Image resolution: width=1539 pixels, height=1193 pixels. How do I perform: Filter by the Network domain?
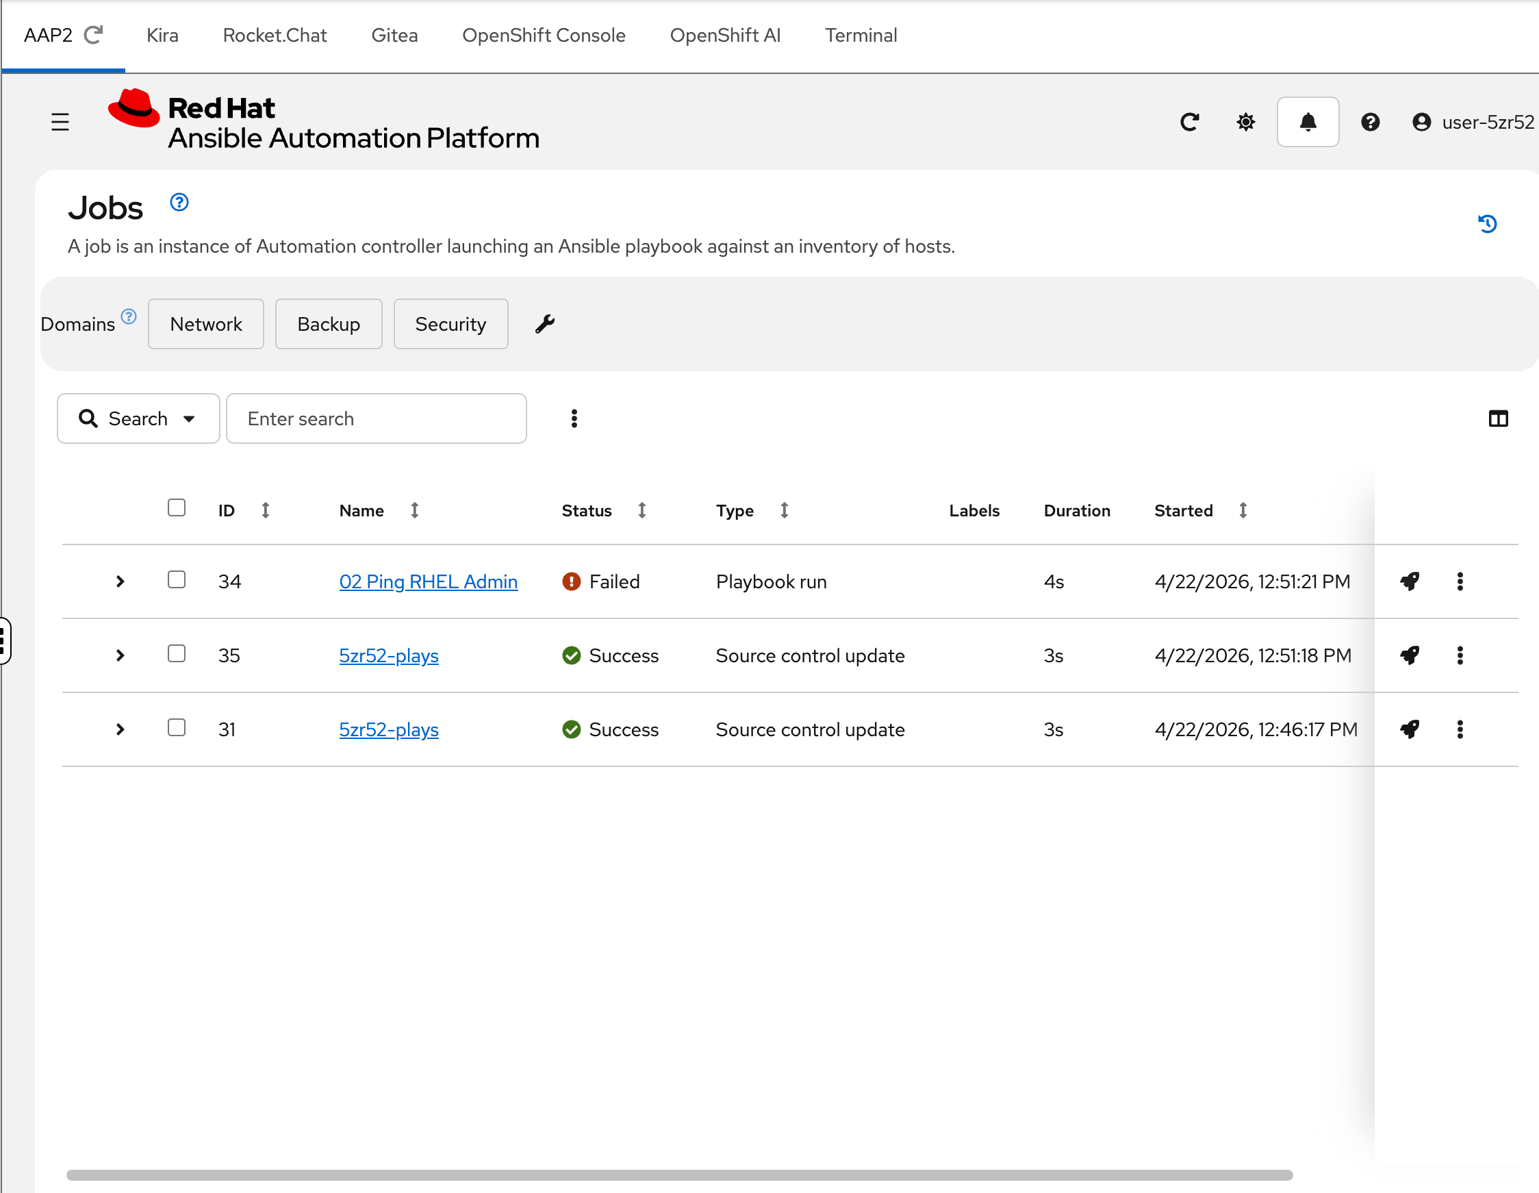pyautogui.click(x=206, y=324)
